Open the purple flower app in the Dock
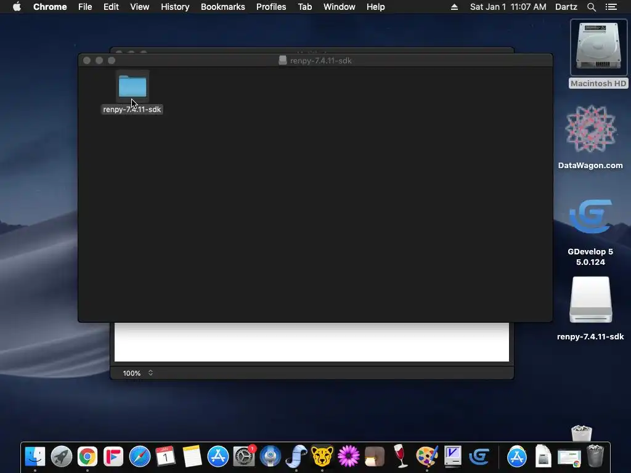This screenshot has height=473, width=631. [x=349, y=456]
